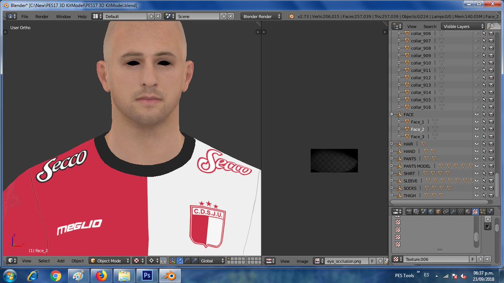504x283 pixels.
Task: Toggle visibility of HAND group
Action: pyautogui.click(x=477, y=151)
